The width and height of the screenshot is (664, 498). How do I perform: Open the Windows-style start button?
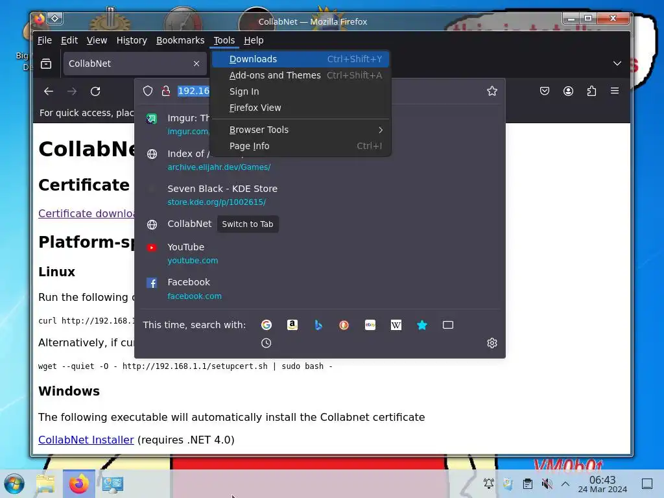point(14,484)
